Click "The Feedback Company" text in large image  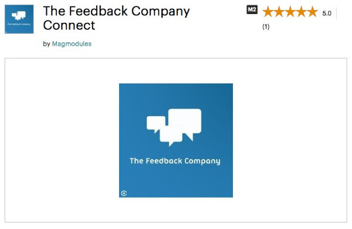click(175, 161)
